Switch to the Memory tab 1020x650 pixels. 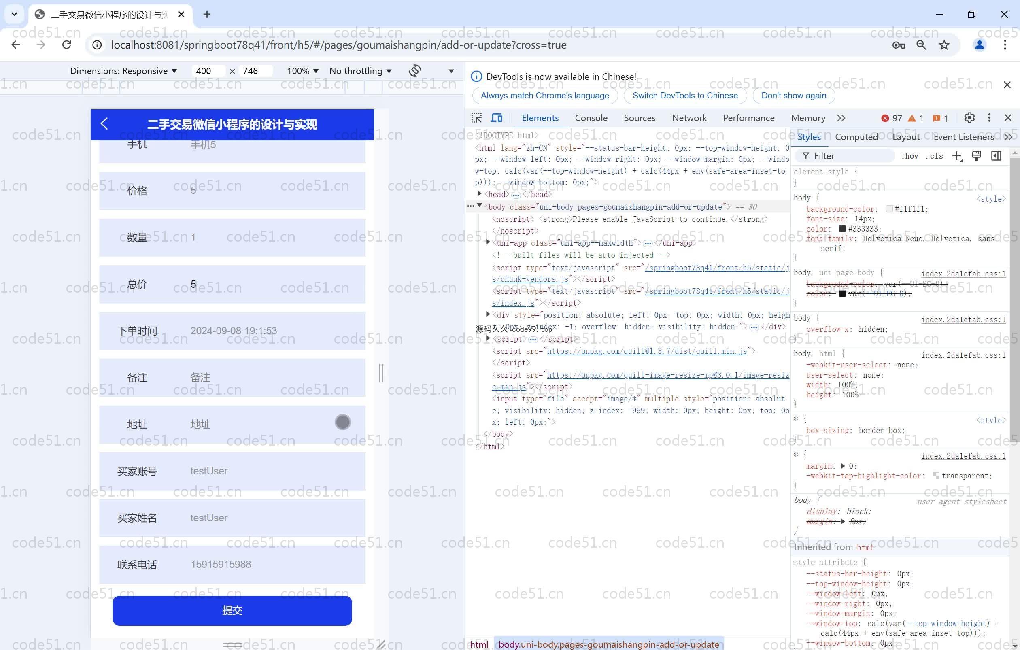click(808, 118)
